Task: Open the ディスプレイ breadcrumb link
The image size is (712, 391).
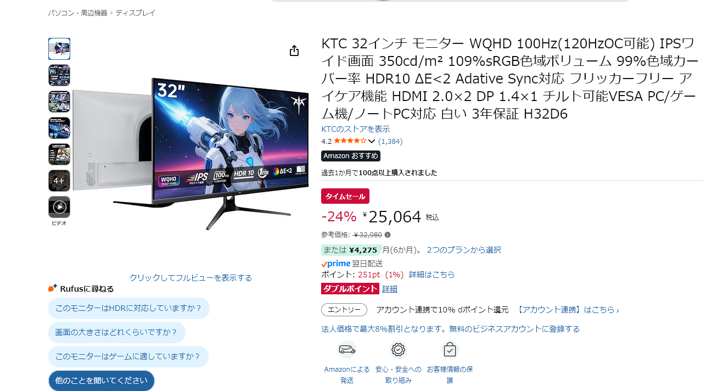Action: [x=135, y=13]
